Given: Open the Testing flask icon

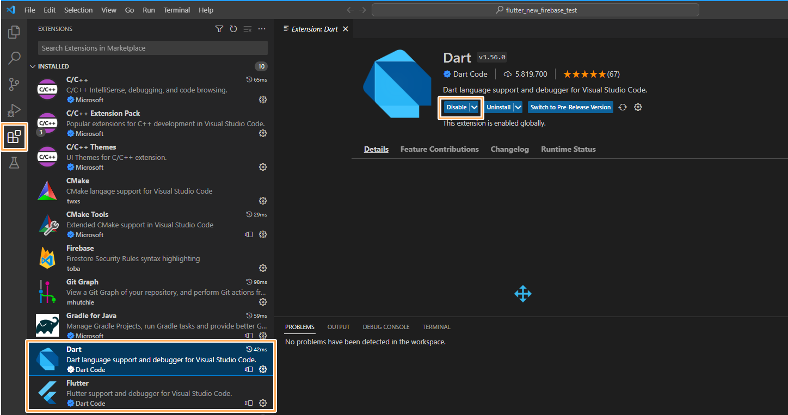Looking at the screenshot, I should click(14, 163).
